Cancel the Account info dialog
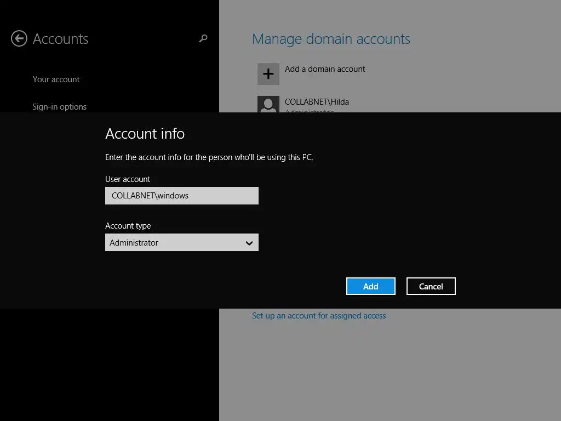Screen dimensions: 561x421 coord(431,286)
